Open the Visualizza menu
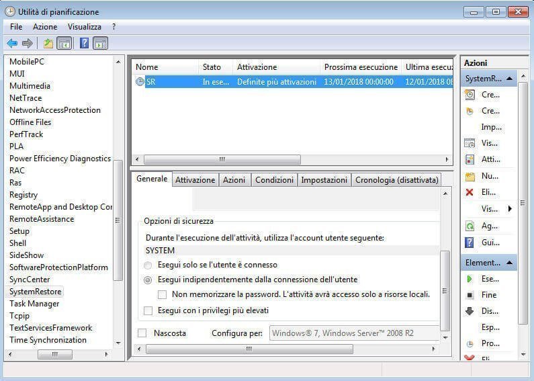Image resolution: width=534 pixels, height=381 pixels. (85, 27)
